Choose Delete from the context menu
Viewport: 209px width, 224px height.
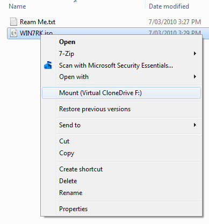[121, 181]
